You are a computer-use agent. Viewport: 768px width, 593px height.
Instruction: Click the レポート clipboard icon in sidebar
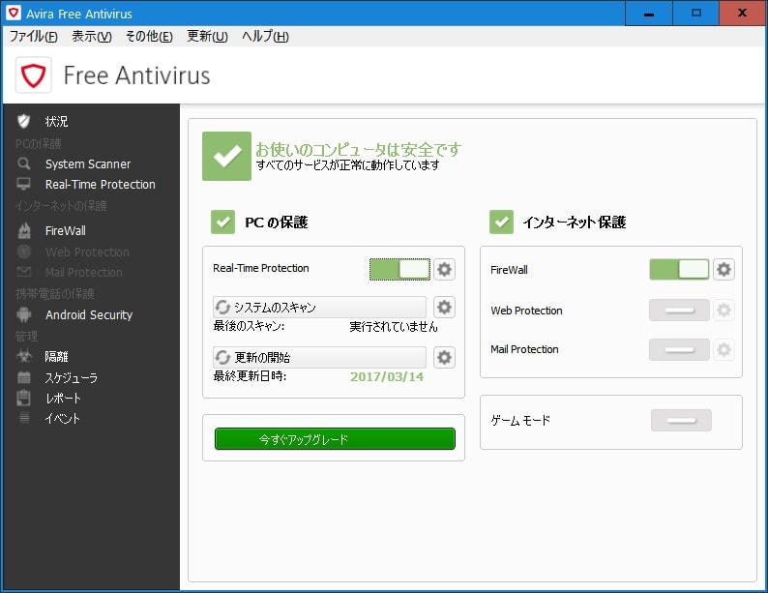pos(24,398)
